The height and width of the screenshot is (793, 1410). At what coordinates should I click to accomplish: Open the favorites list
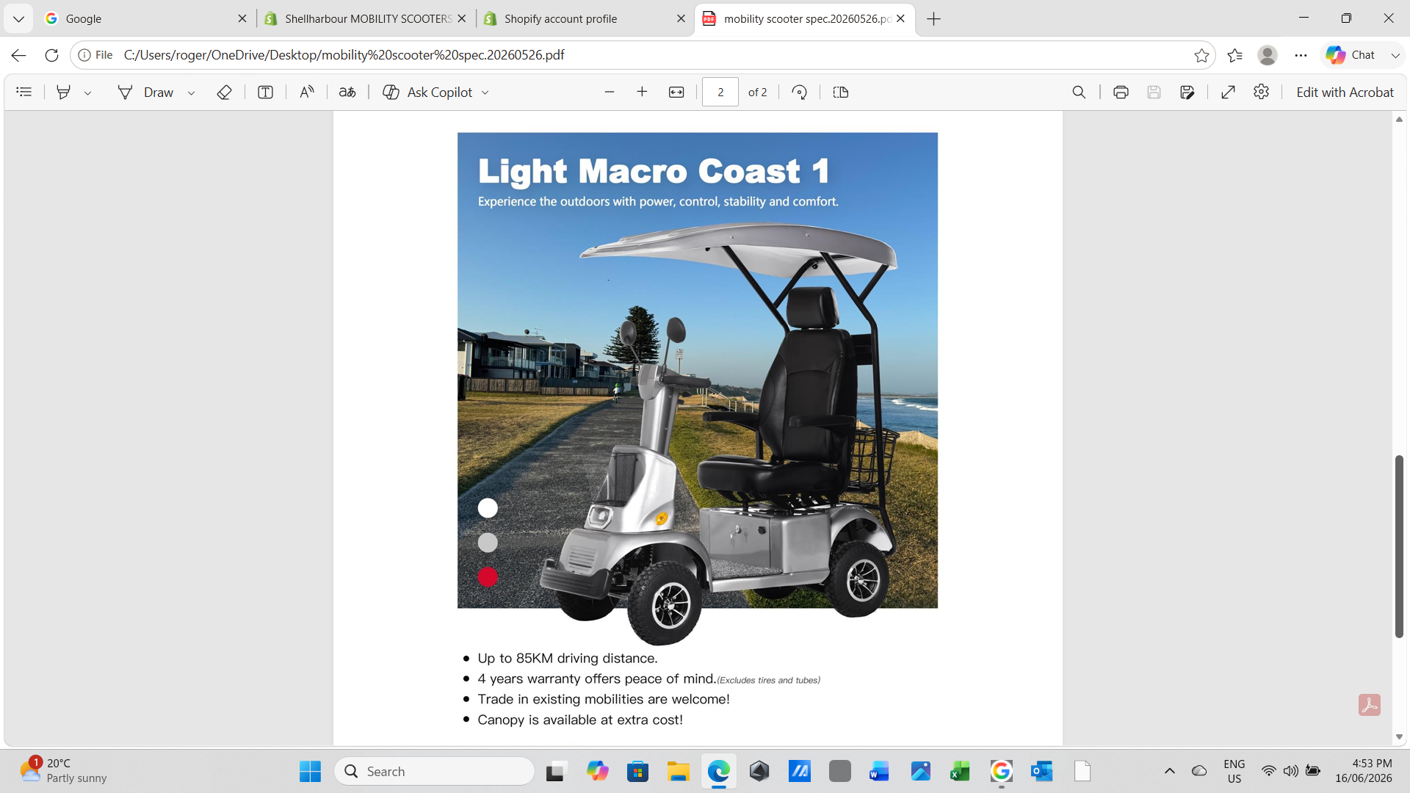tap(1235, 55)
